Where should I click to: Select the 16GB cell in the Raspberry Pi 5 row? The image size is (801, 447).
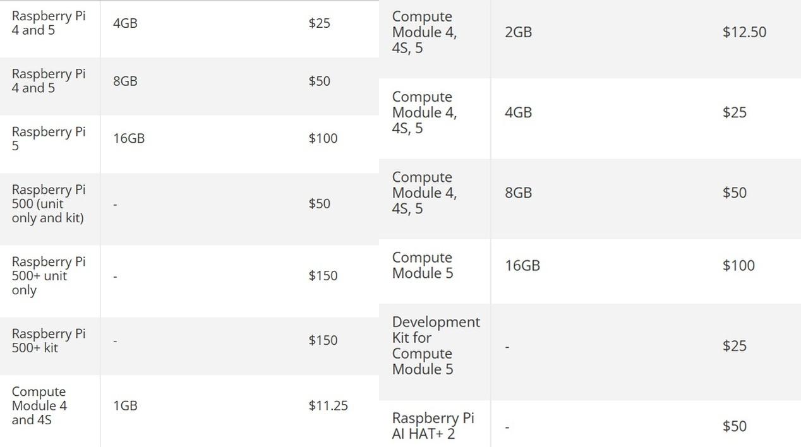point(129,139)
